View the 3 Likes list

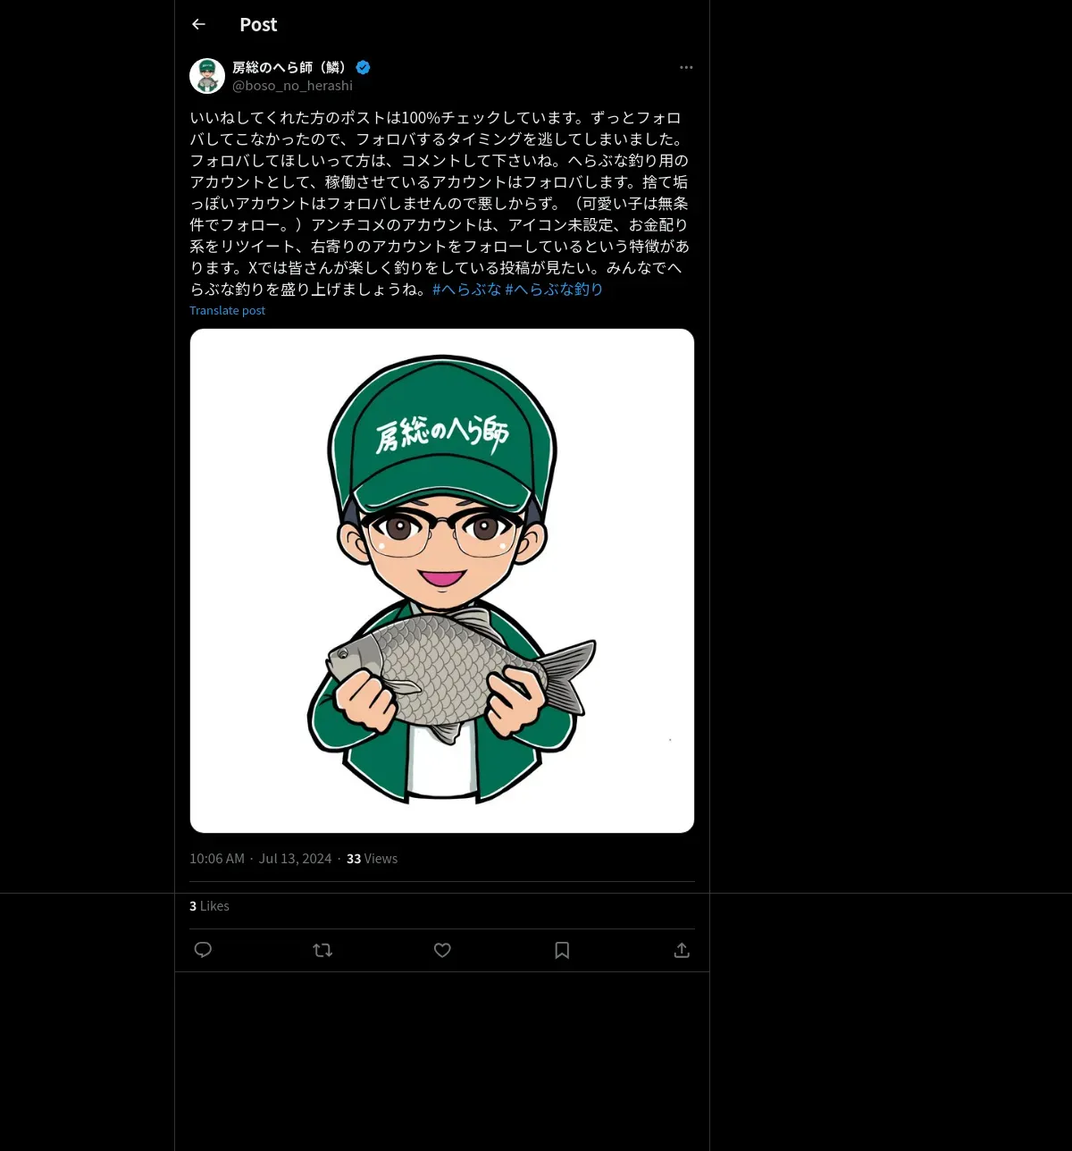pyautogui.click(x=209, y=905)
